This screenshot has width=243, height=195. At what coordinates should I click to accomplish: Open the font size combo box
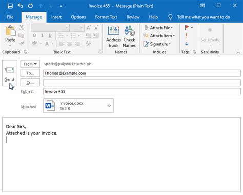click(77, 28)
